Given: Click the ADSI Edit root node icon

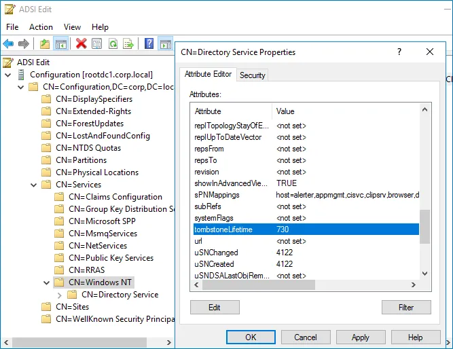Looking at the screenshot, I should [8, 62].
